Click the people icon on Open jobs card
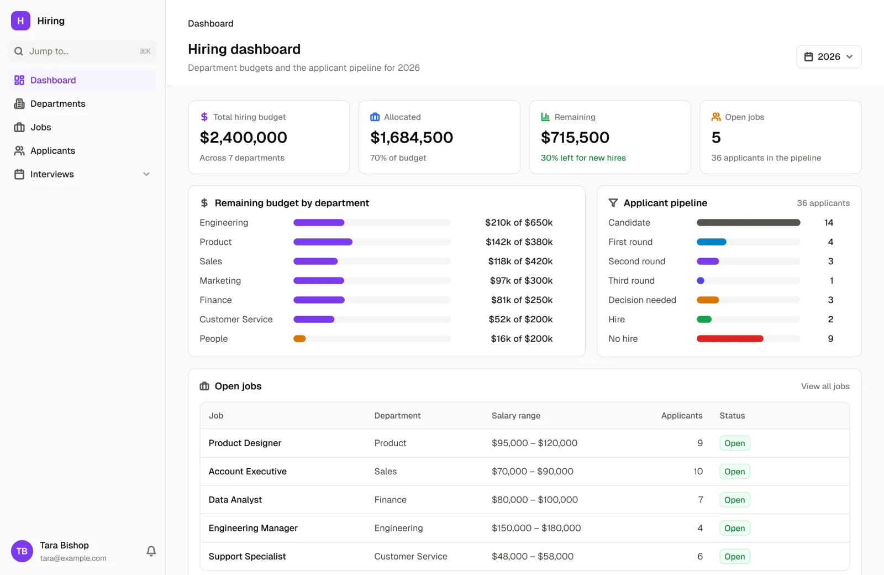The width and height of the screenshot is (884, 575). click(716, 117)
